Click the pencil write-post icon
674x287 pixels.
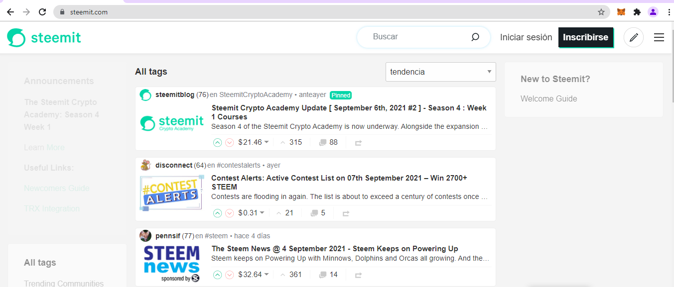[634, 37]
